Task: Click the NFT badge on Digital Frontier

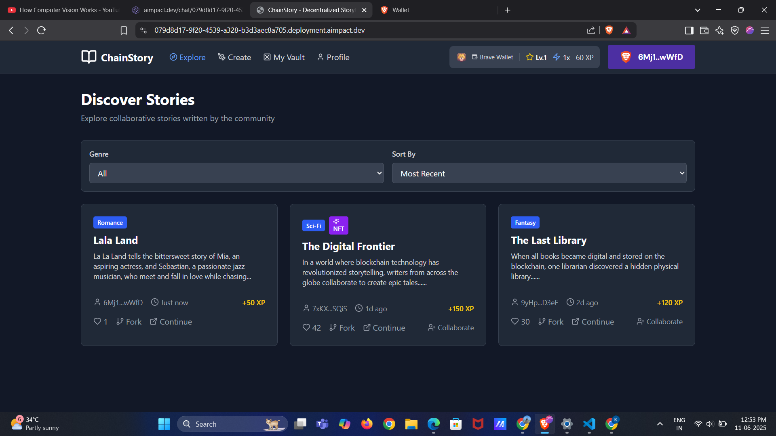Action: [338, 225]
